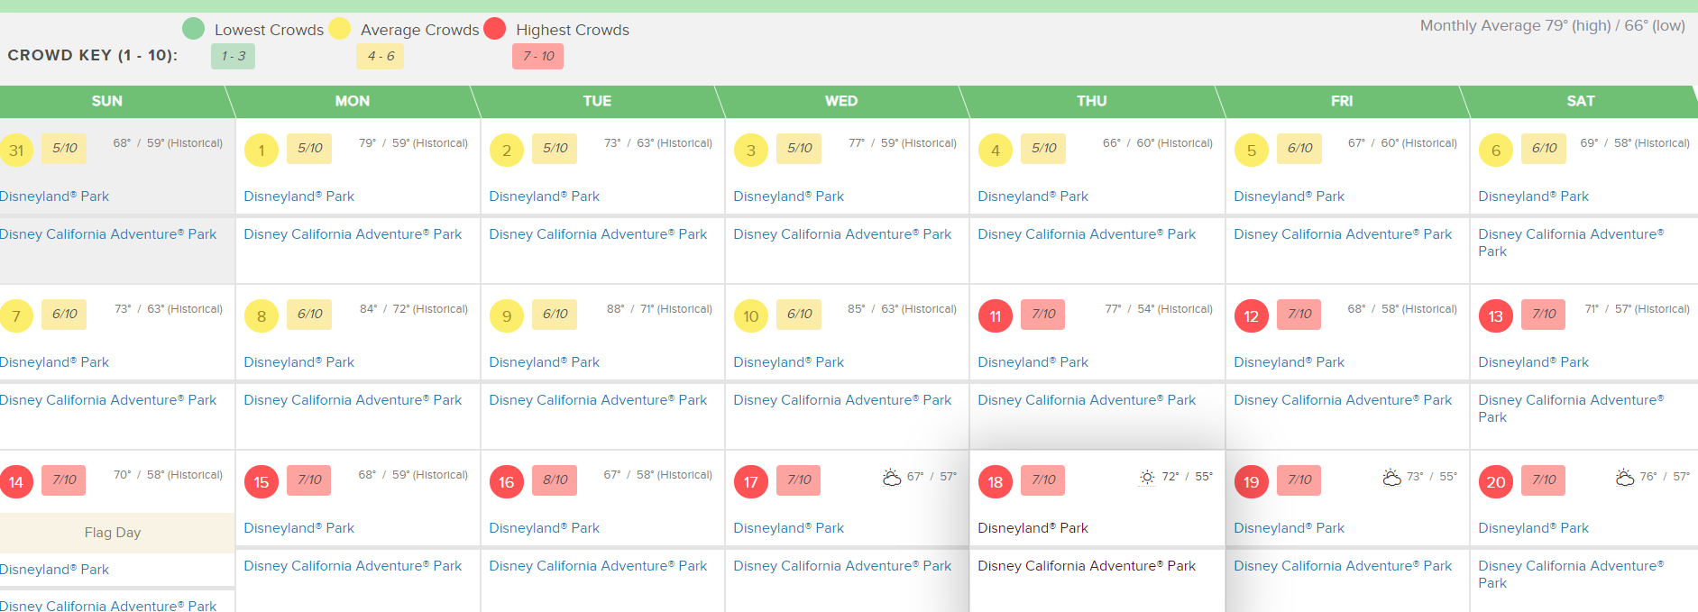This screenshot has width=1698, height=612.
Task: Click the WED column header
Action: (841, 102)
